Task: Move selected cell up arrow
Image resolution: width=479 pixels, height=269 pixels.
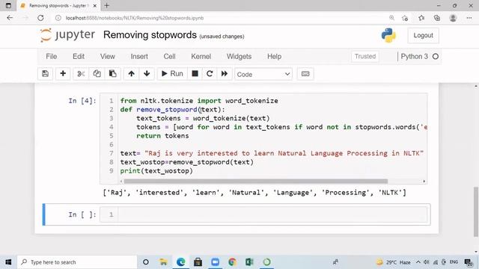Action: [132, 74]
